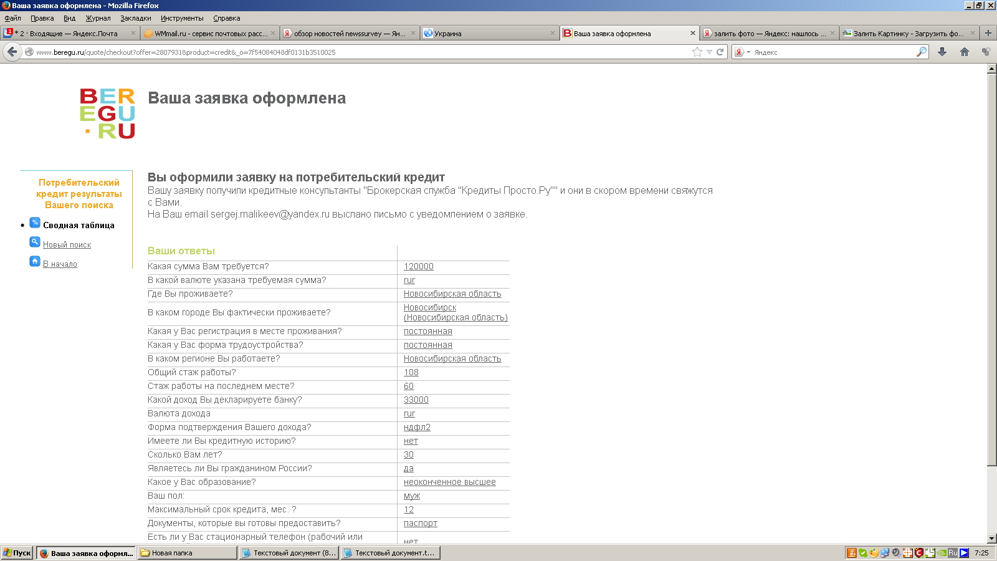This screenshot has width=997, height=561.
Task: Click the 120000 amount link
Action: click(419, 266)
